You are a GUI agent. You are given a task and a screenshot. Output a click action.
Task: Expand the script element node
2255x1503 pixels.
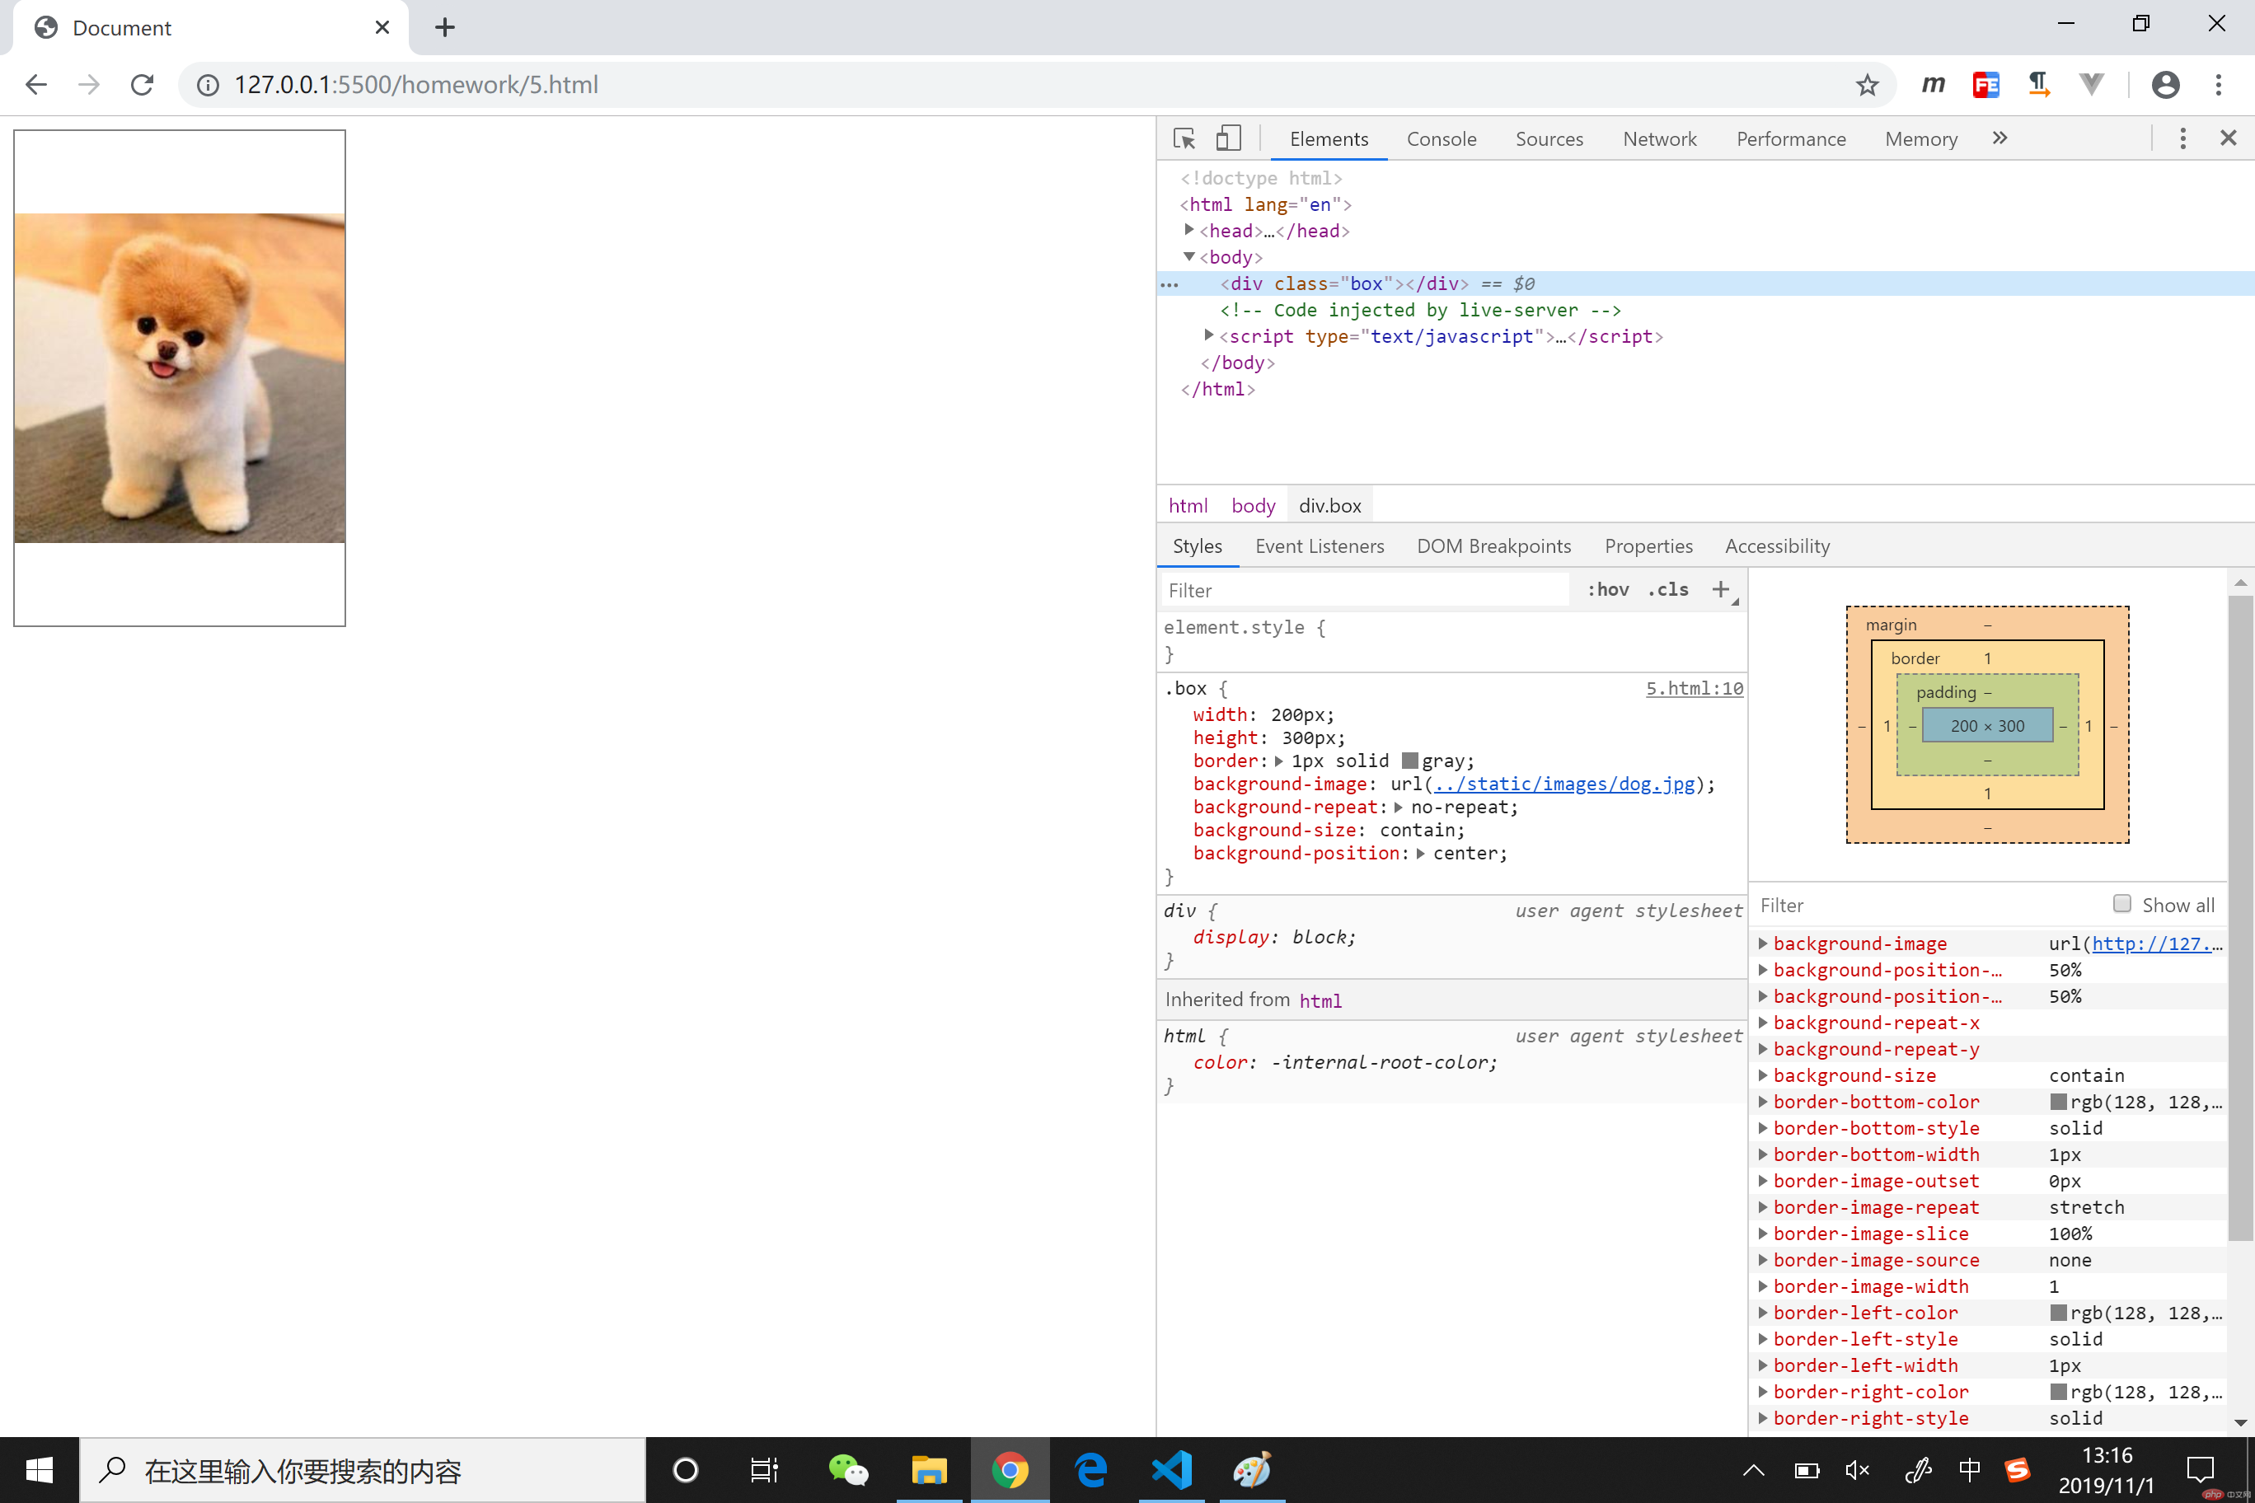[x=1209, y=335]
